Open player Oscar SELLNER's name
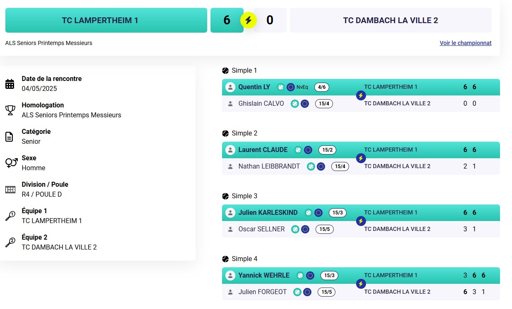 pyautogui.click(x=262, y=229)
